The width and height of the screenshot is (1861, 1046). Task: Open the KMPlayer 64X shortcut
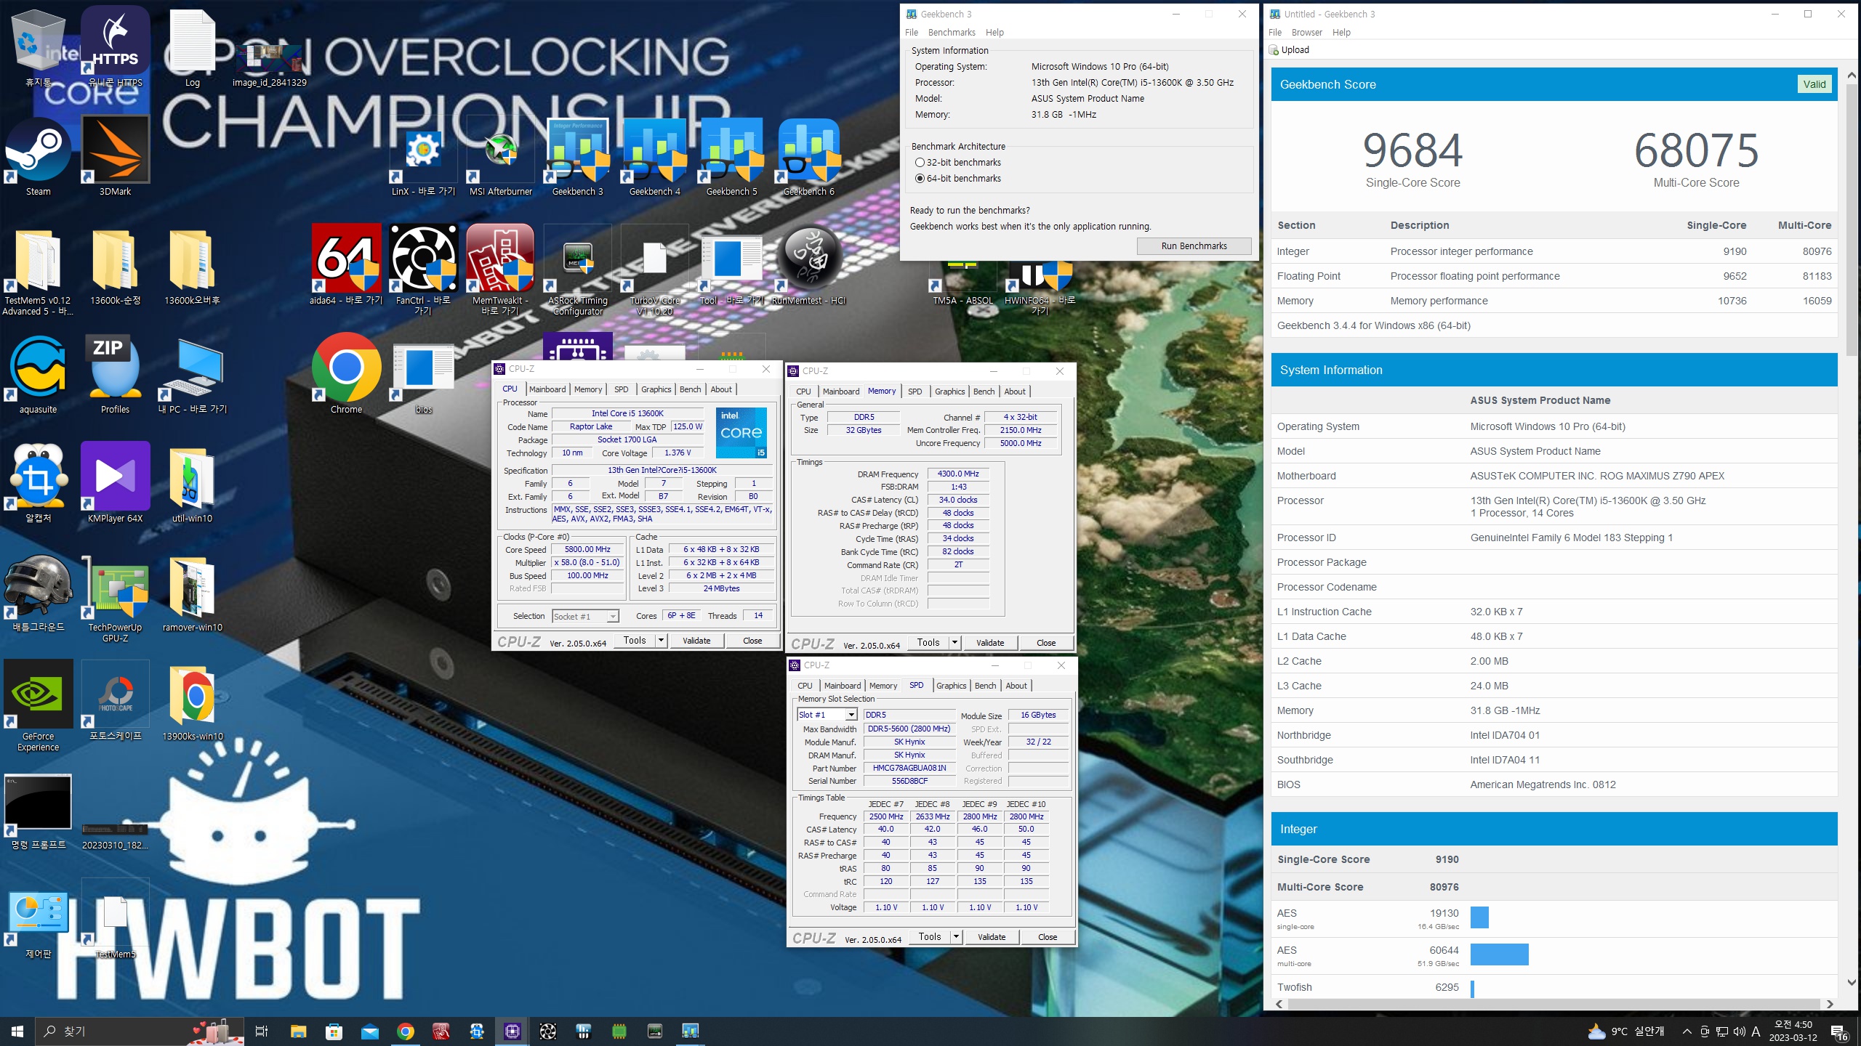coord(116,481)
